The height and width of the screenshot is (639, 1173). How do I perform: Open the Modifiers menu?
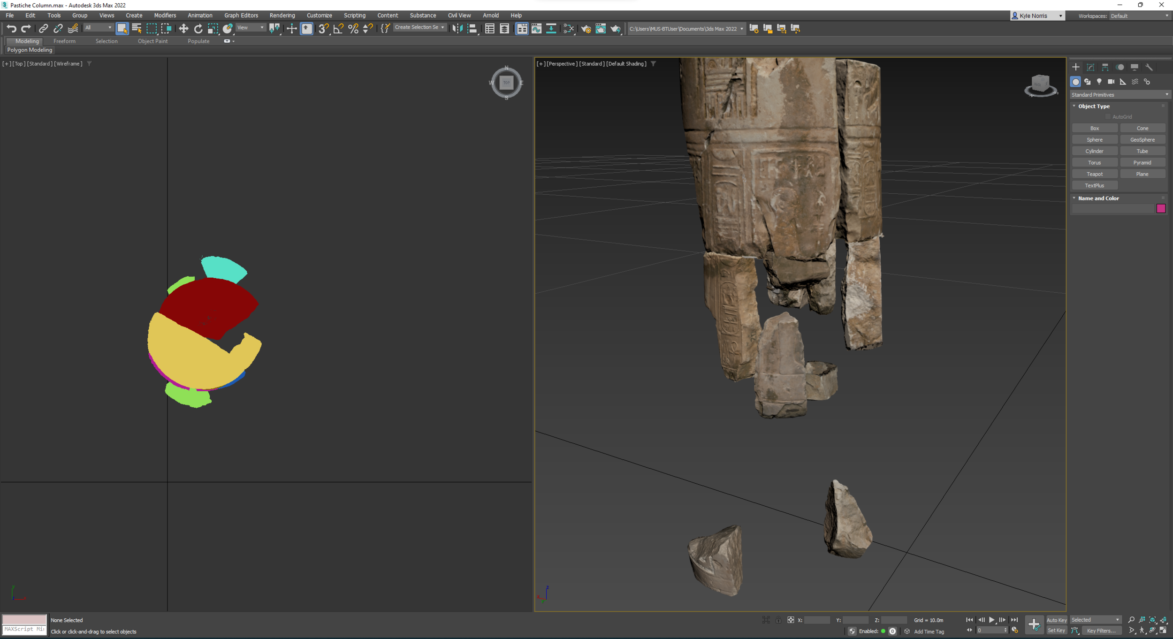click(x=165, y=15)
